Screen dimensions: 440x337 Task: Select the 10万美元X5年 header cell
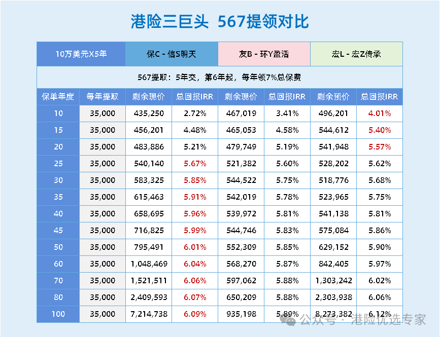click(x=81, y=54)
